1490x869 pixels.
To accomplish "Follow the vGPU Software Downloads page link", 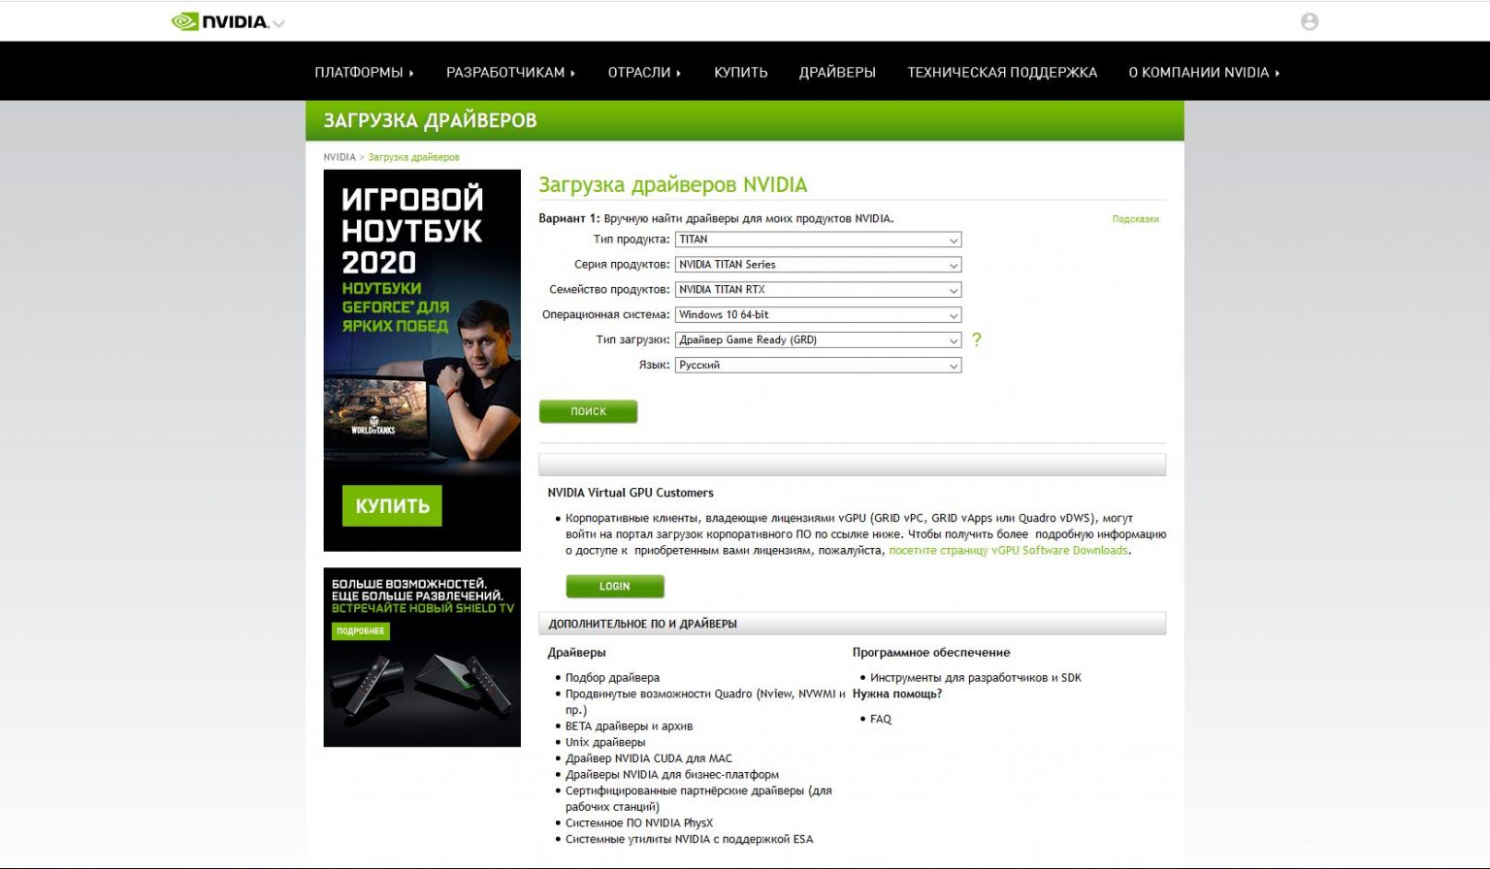I will (x=1009, y=550).
